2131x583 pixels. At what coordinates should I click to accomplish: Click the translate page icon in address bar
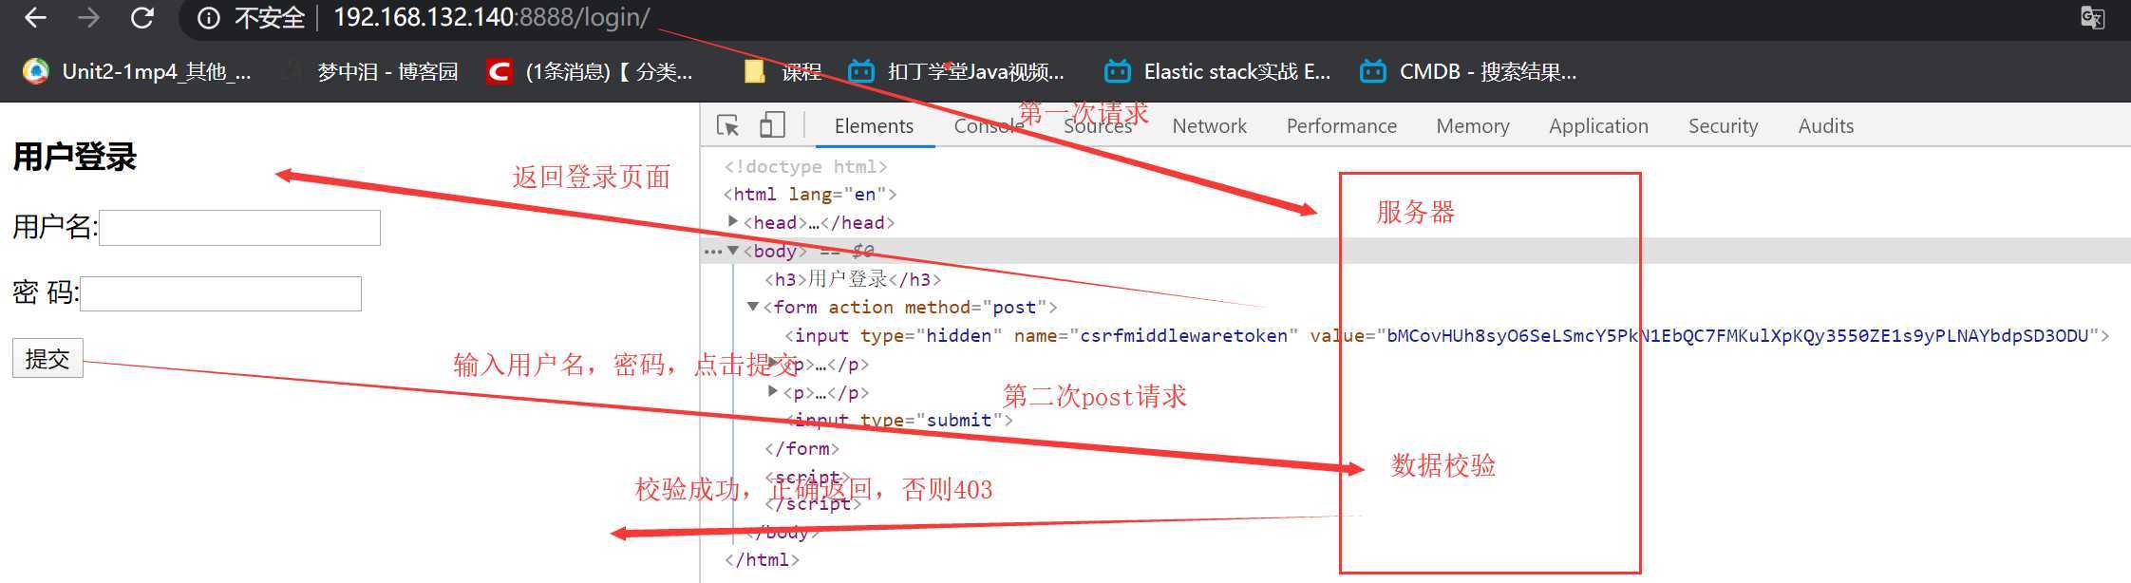click(2092, 18)
